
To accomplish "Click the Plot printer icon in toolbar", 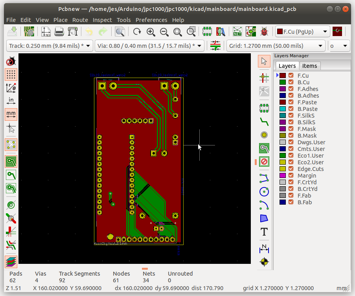I will [x=73, y=31].
